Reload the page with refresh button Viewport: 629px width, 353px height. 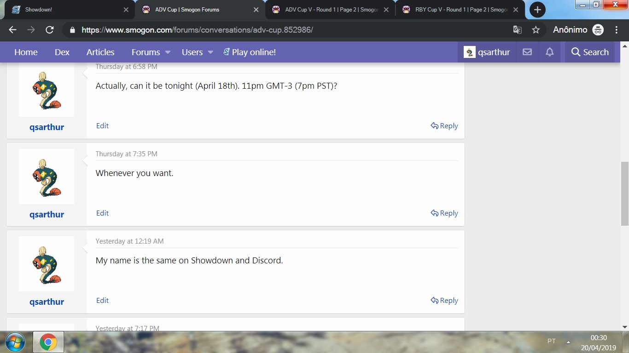point(49,30)
